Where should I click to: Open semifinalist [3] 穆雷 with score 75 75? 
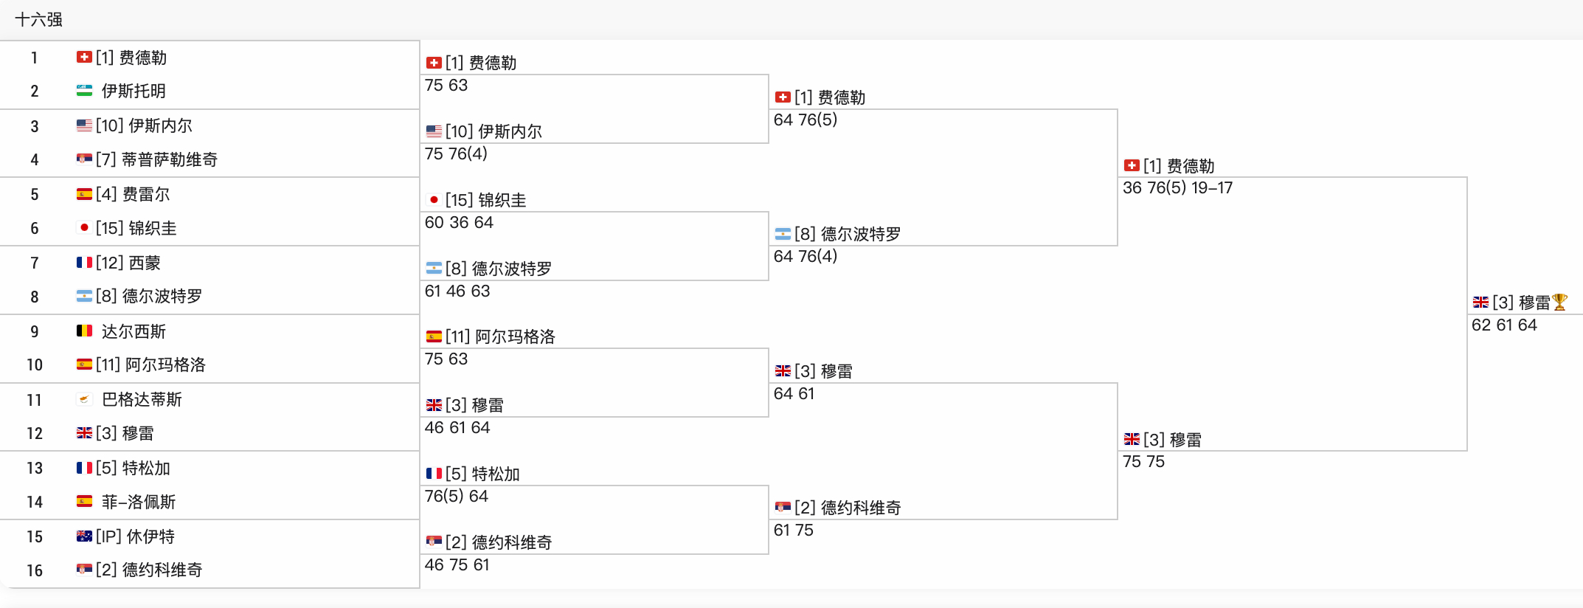tap(1172, 440)
